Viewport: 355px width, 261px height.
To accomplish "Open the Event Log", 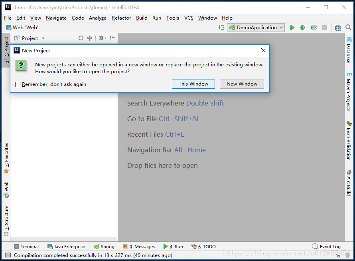I will [326, 247].
